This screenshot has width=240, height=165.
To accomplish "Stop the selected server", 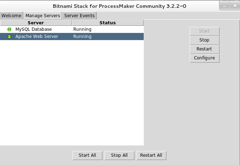I will pyautogui.click(x=204, y=40).
